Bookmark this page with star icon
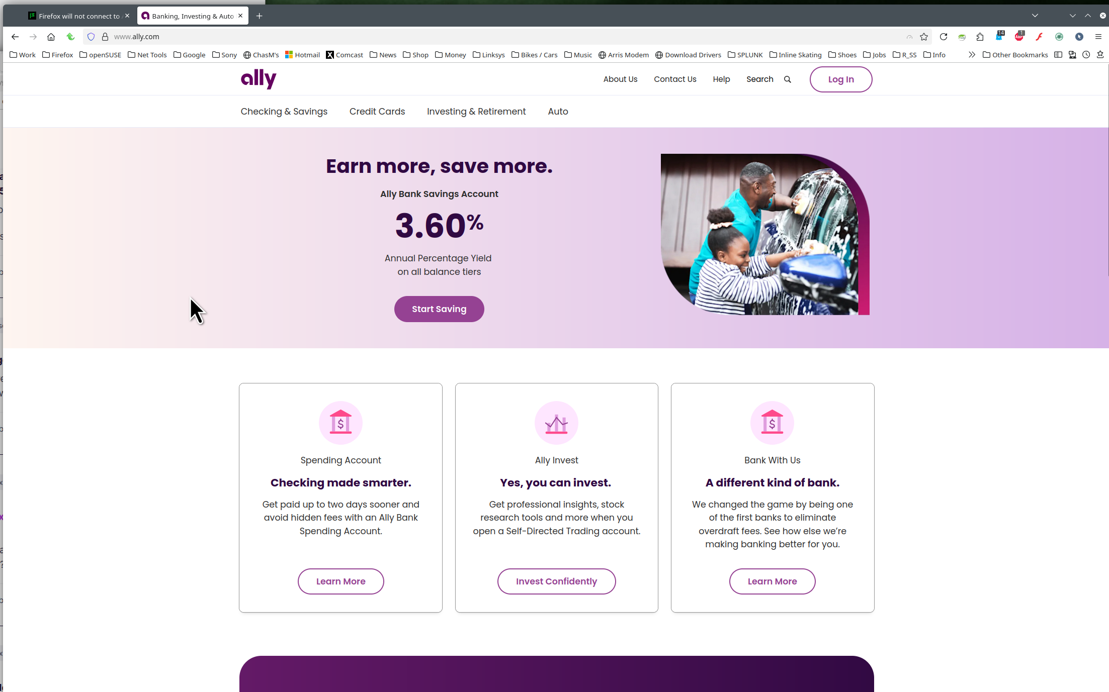The height and width of the screenshot is (692, 1109). click(x=924, y=37)
